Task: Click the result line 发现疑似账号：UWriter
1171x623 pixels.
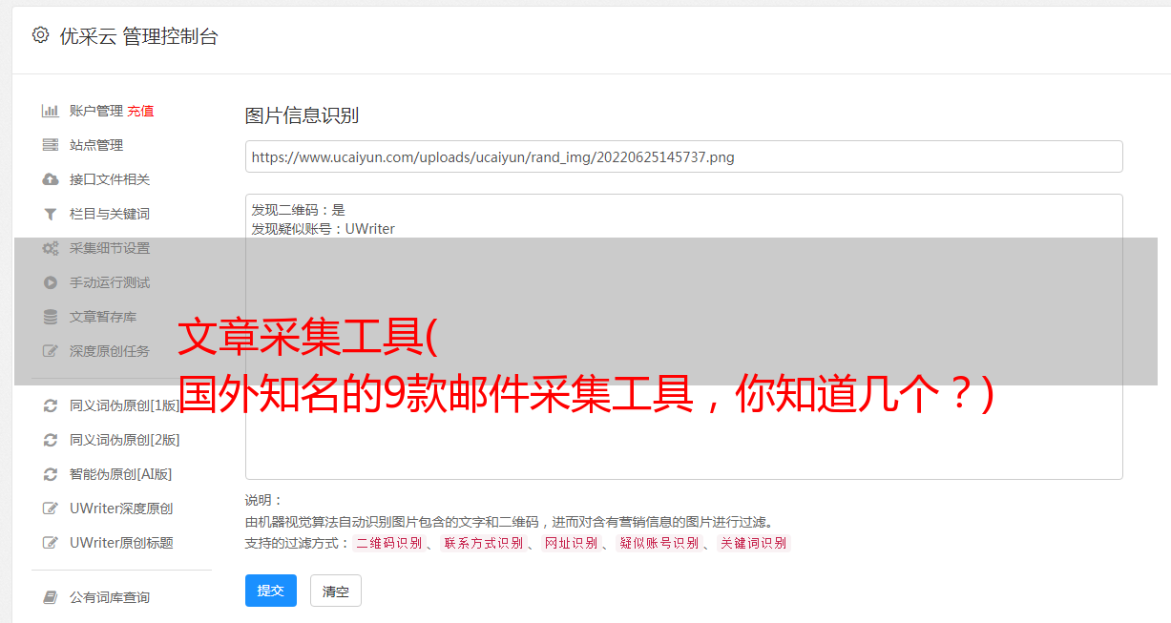Action: tap(324, 229)
